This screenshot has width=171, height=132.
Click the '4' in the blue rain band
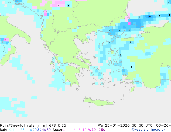[x=119, y=30]
